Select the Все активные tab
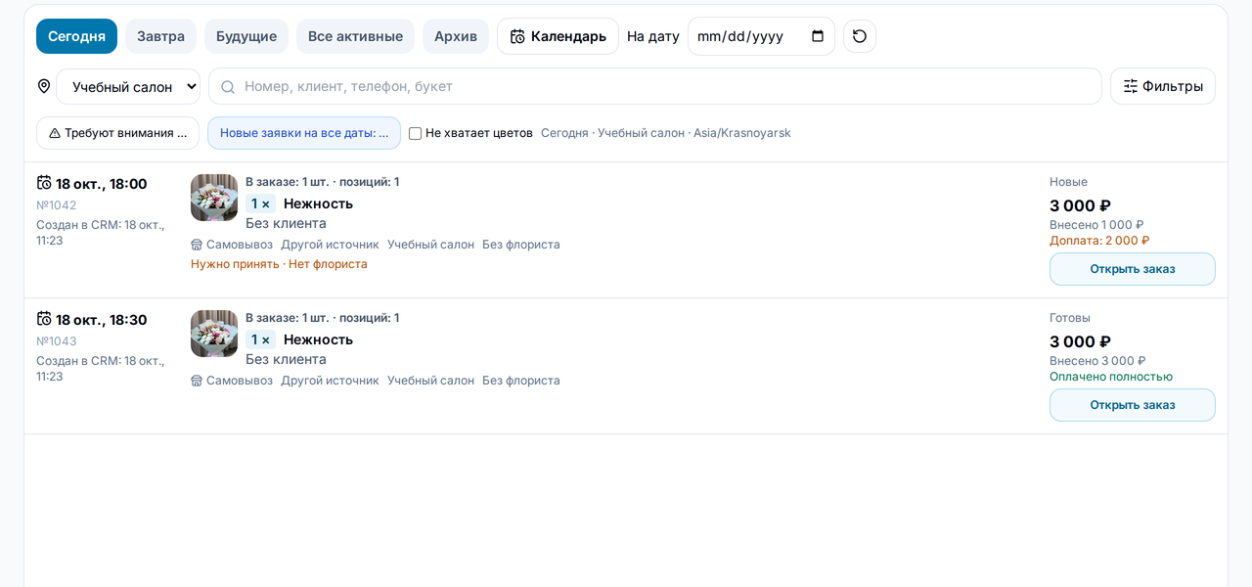 [355, 36]
